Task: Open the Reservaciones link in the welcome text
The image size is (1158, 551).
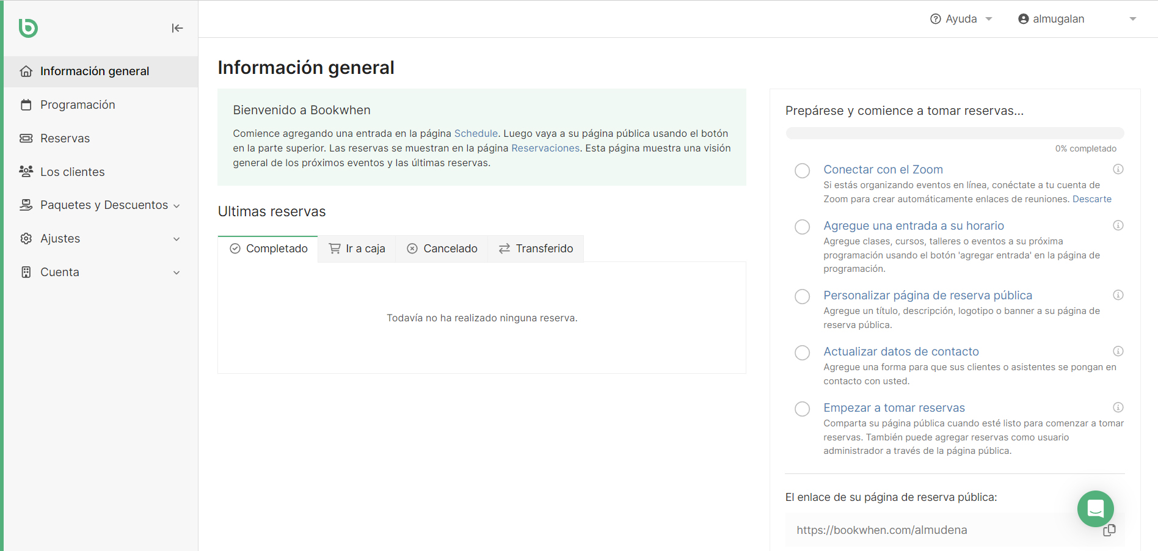Action: click(545, 148)
